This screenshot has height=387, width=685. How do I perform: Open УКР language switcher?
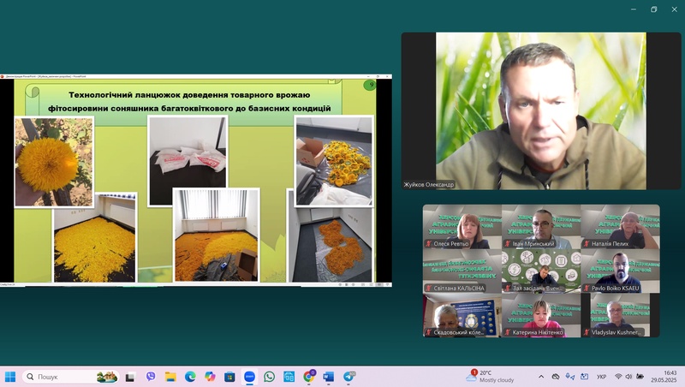[601, 377]
